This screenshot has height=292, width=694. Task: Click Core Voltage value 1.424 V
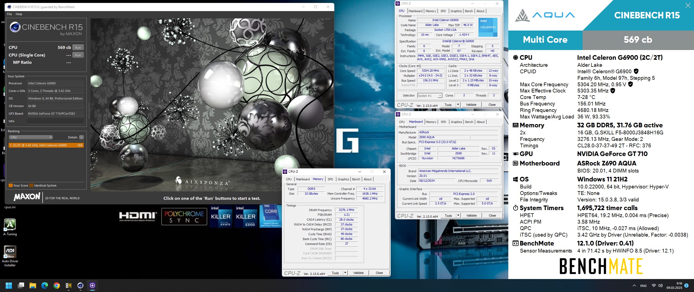tap(464, 35)
